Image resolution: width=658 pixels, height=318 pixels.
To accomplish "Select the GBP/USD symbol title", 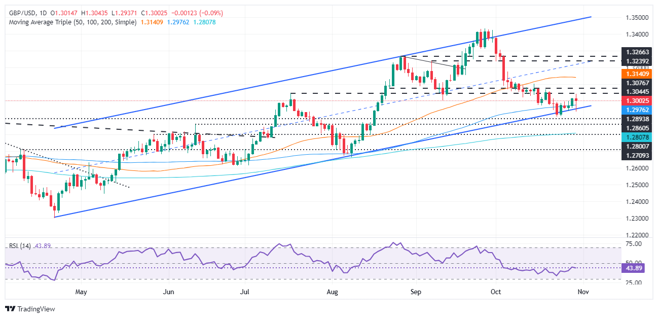I will coord(19,13).
